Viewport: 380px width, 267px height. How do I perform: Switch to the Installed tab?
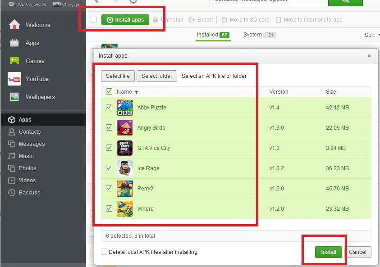(x=213, y=35)
